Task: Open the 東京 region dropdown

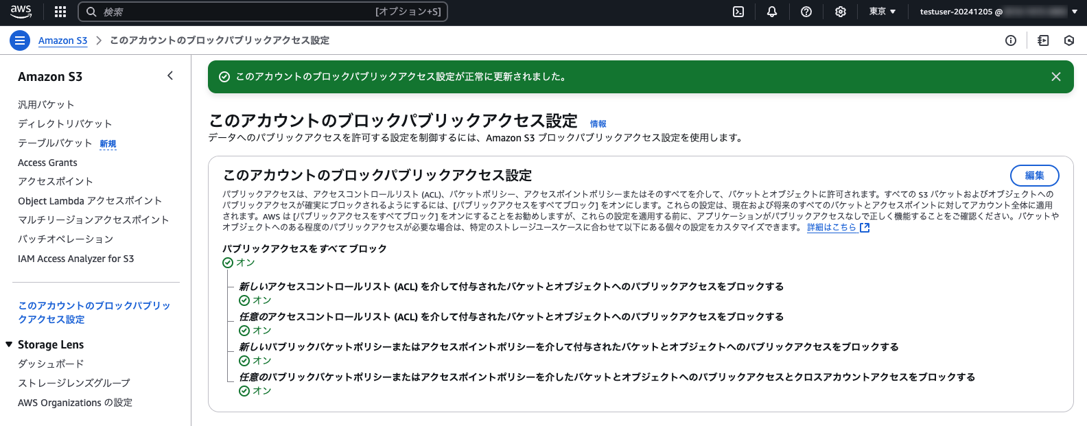Action: click(x=883, y=12)
